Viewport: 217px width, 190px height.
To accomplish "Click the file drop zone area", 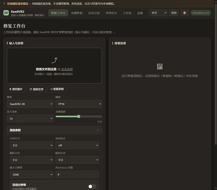I will (x=54, y=66).
